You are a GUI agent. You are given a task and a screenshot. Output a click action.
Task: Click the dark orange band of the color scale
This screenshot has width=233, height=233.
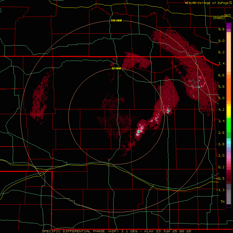(x=229, y=89)
